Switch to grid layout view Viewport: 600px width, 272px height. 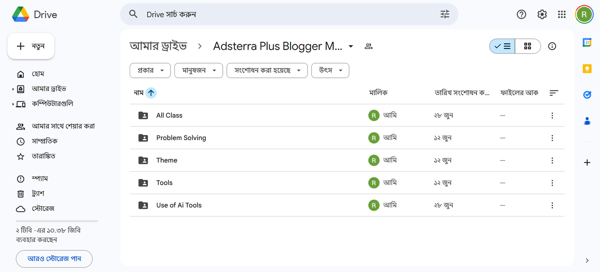click(x=528, y=46)
